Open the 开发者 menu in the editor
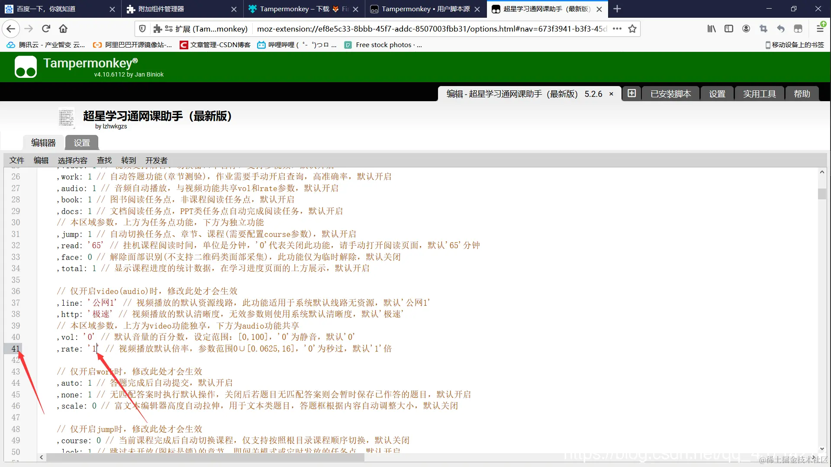The height and width of the screenshot is (467, 831). click(156, 160)
